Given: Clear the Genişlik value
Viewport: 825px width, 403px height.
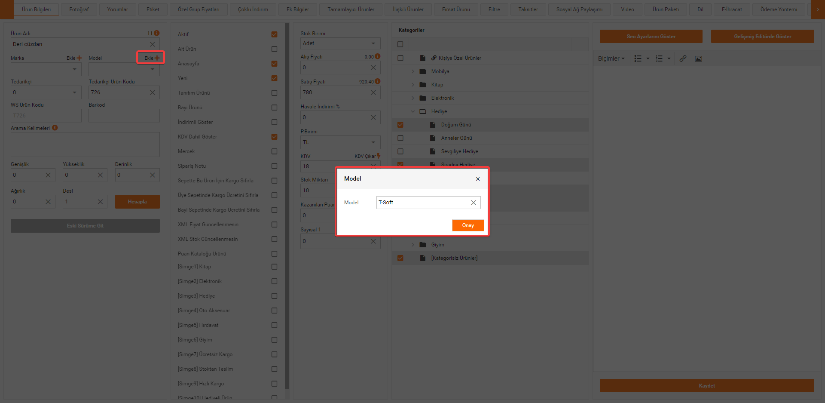Looking at the screenshot, I should pos(48,175).
